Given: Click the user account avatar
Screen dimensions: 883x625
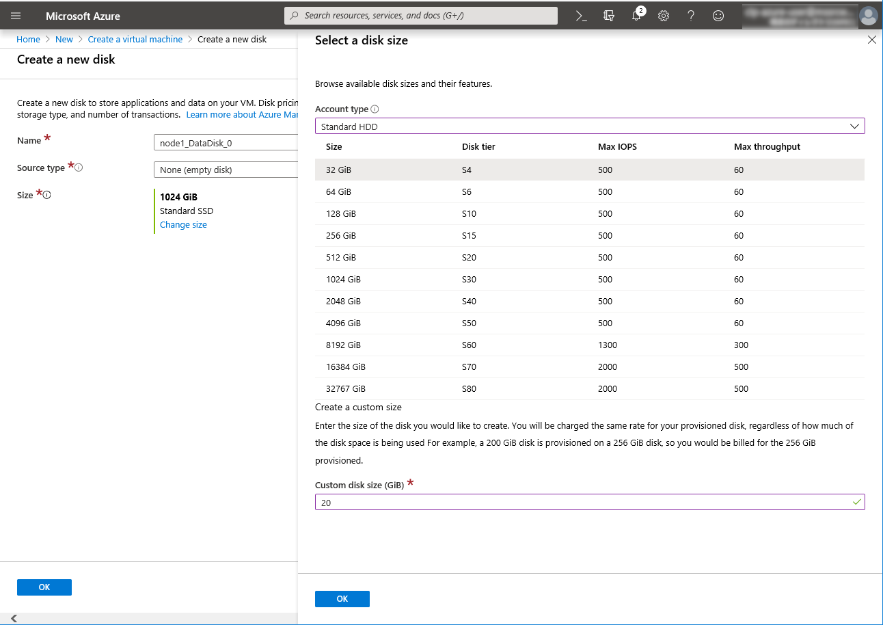Looking at the screenshot, I should pos(868,16).
